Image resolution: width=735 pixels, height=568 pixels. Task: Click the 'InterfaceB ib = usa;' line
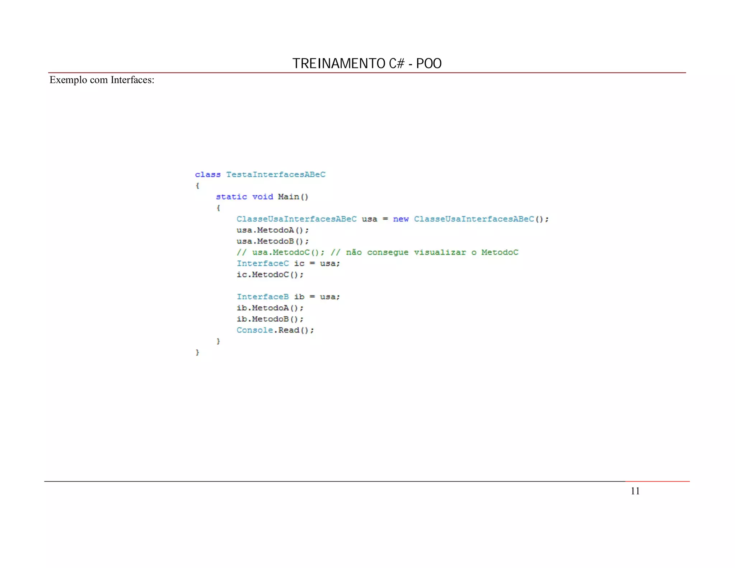click(x=288, y=297)
